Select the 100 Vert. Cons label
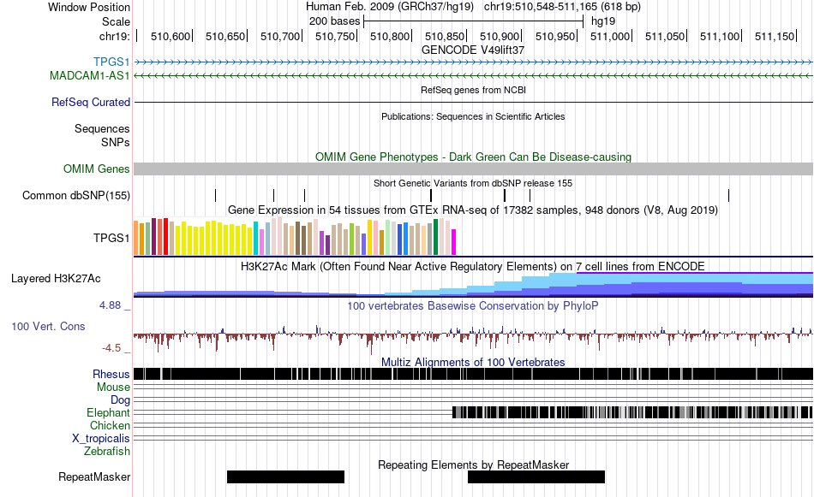 (x=48, y=327)
